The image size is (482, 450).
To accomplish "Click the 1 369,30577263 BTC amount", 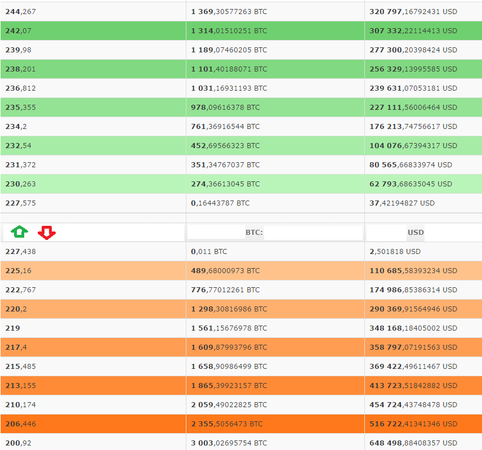I will pyautogui.click(x=229, y=12).
